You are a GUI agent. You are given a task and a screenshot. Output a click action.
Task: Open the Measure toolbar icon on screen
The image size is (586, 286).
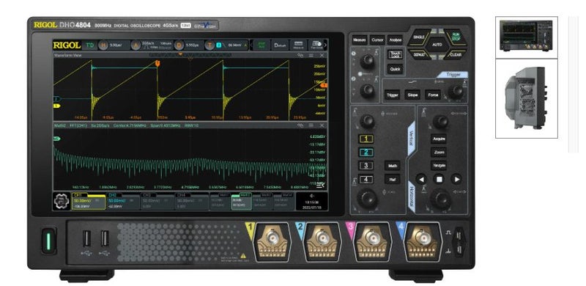click(298, 45)
